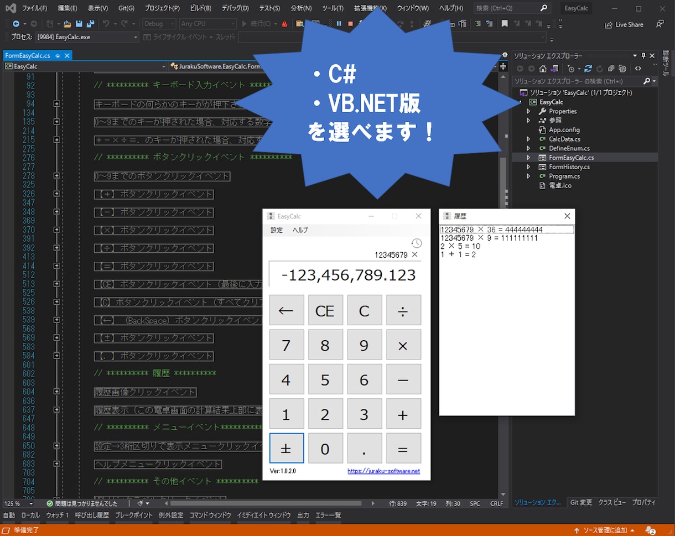
Task: Switch views icon in Solution Explorer toolbar
Action: click(555, 69)
